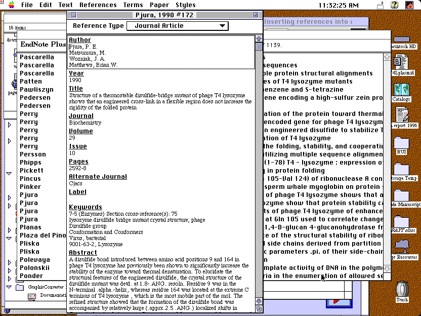
Task: Open the References menu
Action: pyautogui.click(x=98, y=5)
